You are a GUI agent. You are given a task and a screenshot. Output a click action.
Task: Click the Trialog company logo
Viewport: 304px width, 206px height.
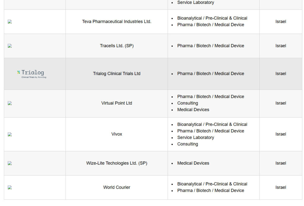pos(32,74)
